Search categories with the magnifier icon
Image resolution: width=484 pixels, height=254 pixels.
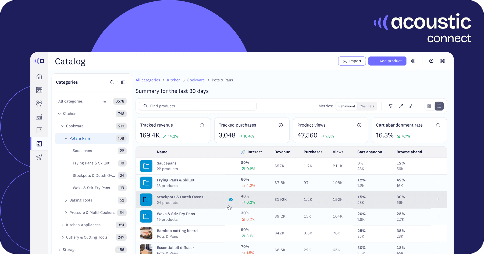pos(112,82)
